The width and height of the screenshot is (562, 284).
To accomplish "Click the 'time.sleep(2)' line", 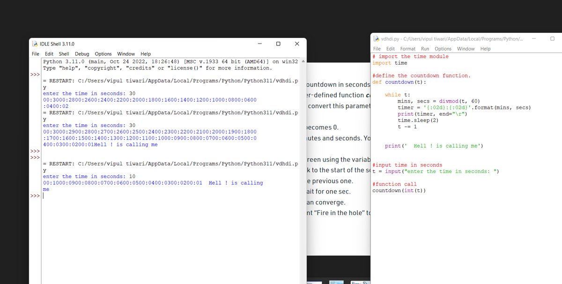I will click(x=418, y=120).
